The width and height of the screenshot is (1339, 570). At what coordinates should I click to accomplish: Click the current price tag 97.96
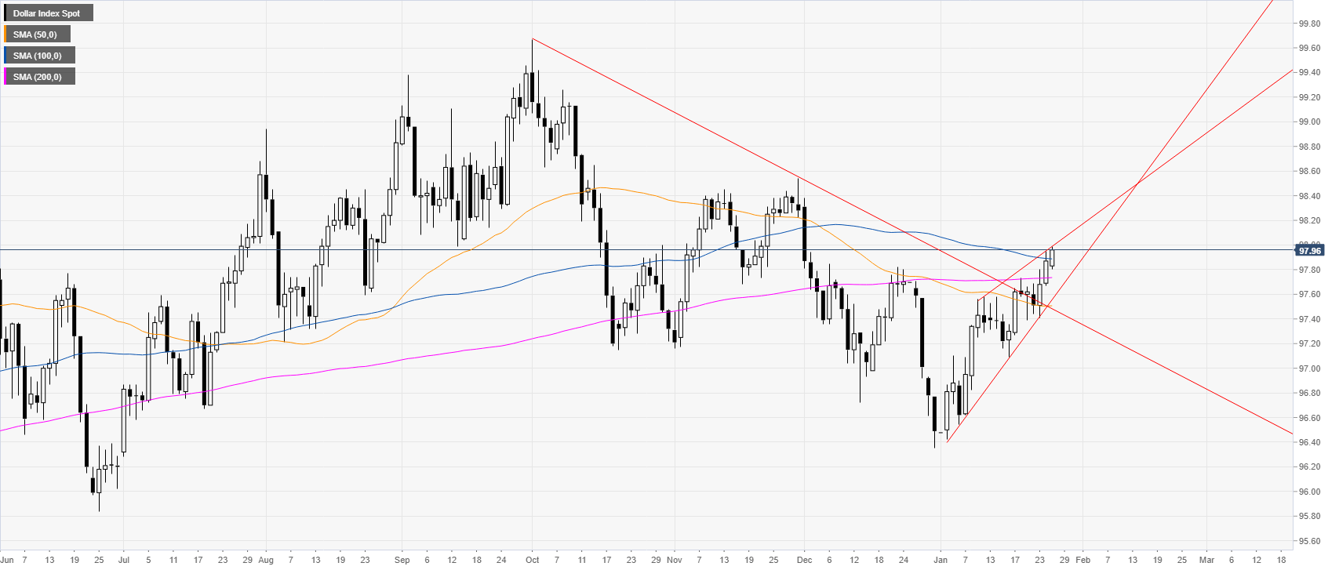click(x=1309, y=251)
